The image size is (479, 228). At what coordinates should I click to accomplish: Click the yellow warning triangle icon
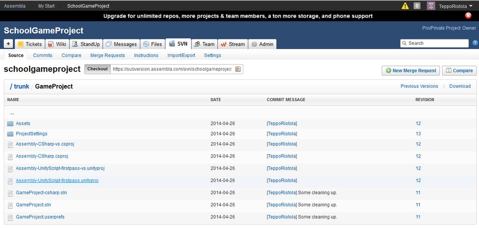(x=405, y=6)
